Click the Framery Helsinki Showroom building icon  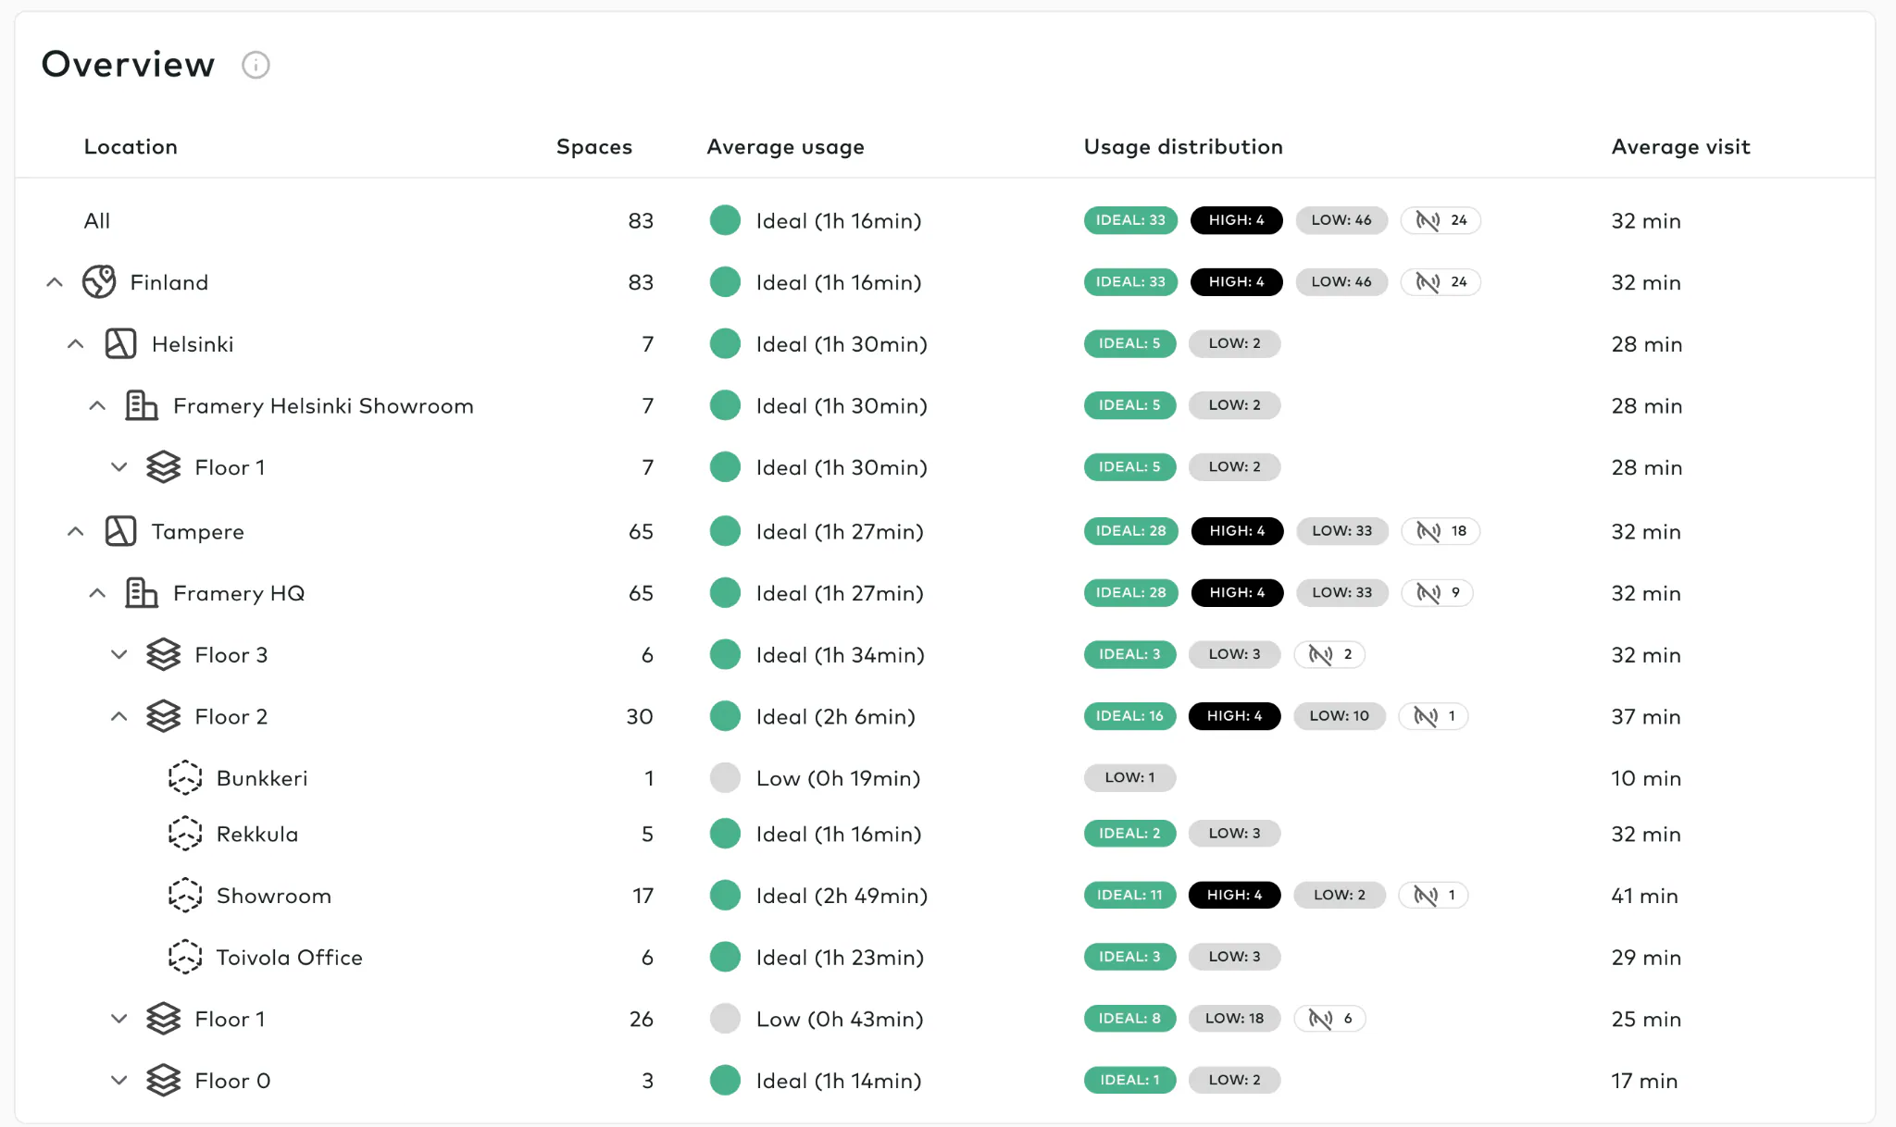tap(142, 405)
